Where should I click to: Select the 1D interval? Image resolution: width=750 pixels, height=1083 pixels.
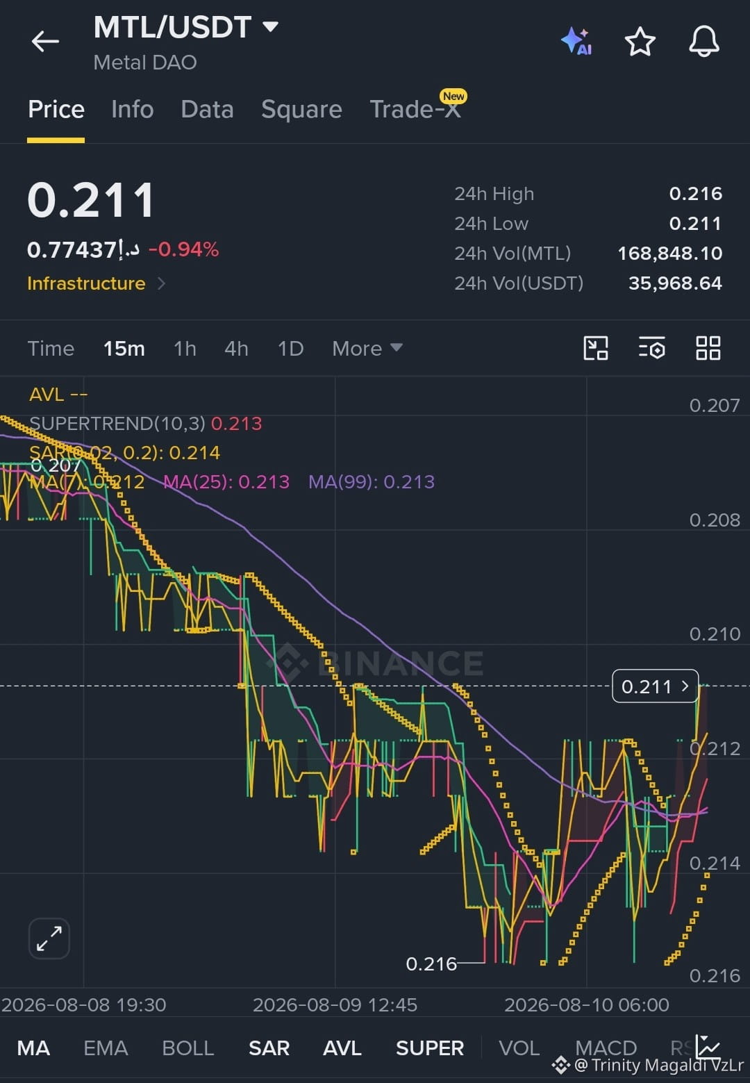[290, 348]
